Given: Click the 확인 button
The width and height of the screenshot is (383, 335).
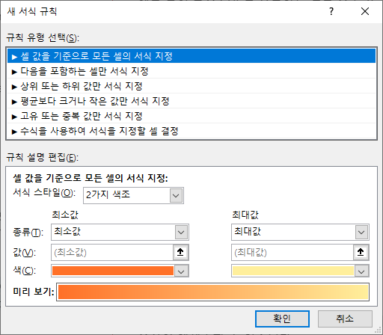Looking at the screenshot, I should click(282, 319).
